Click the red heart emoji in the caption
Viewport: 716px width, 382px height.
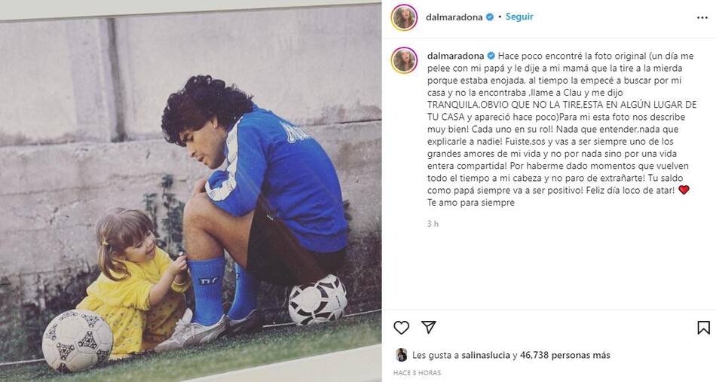point(684,190)
